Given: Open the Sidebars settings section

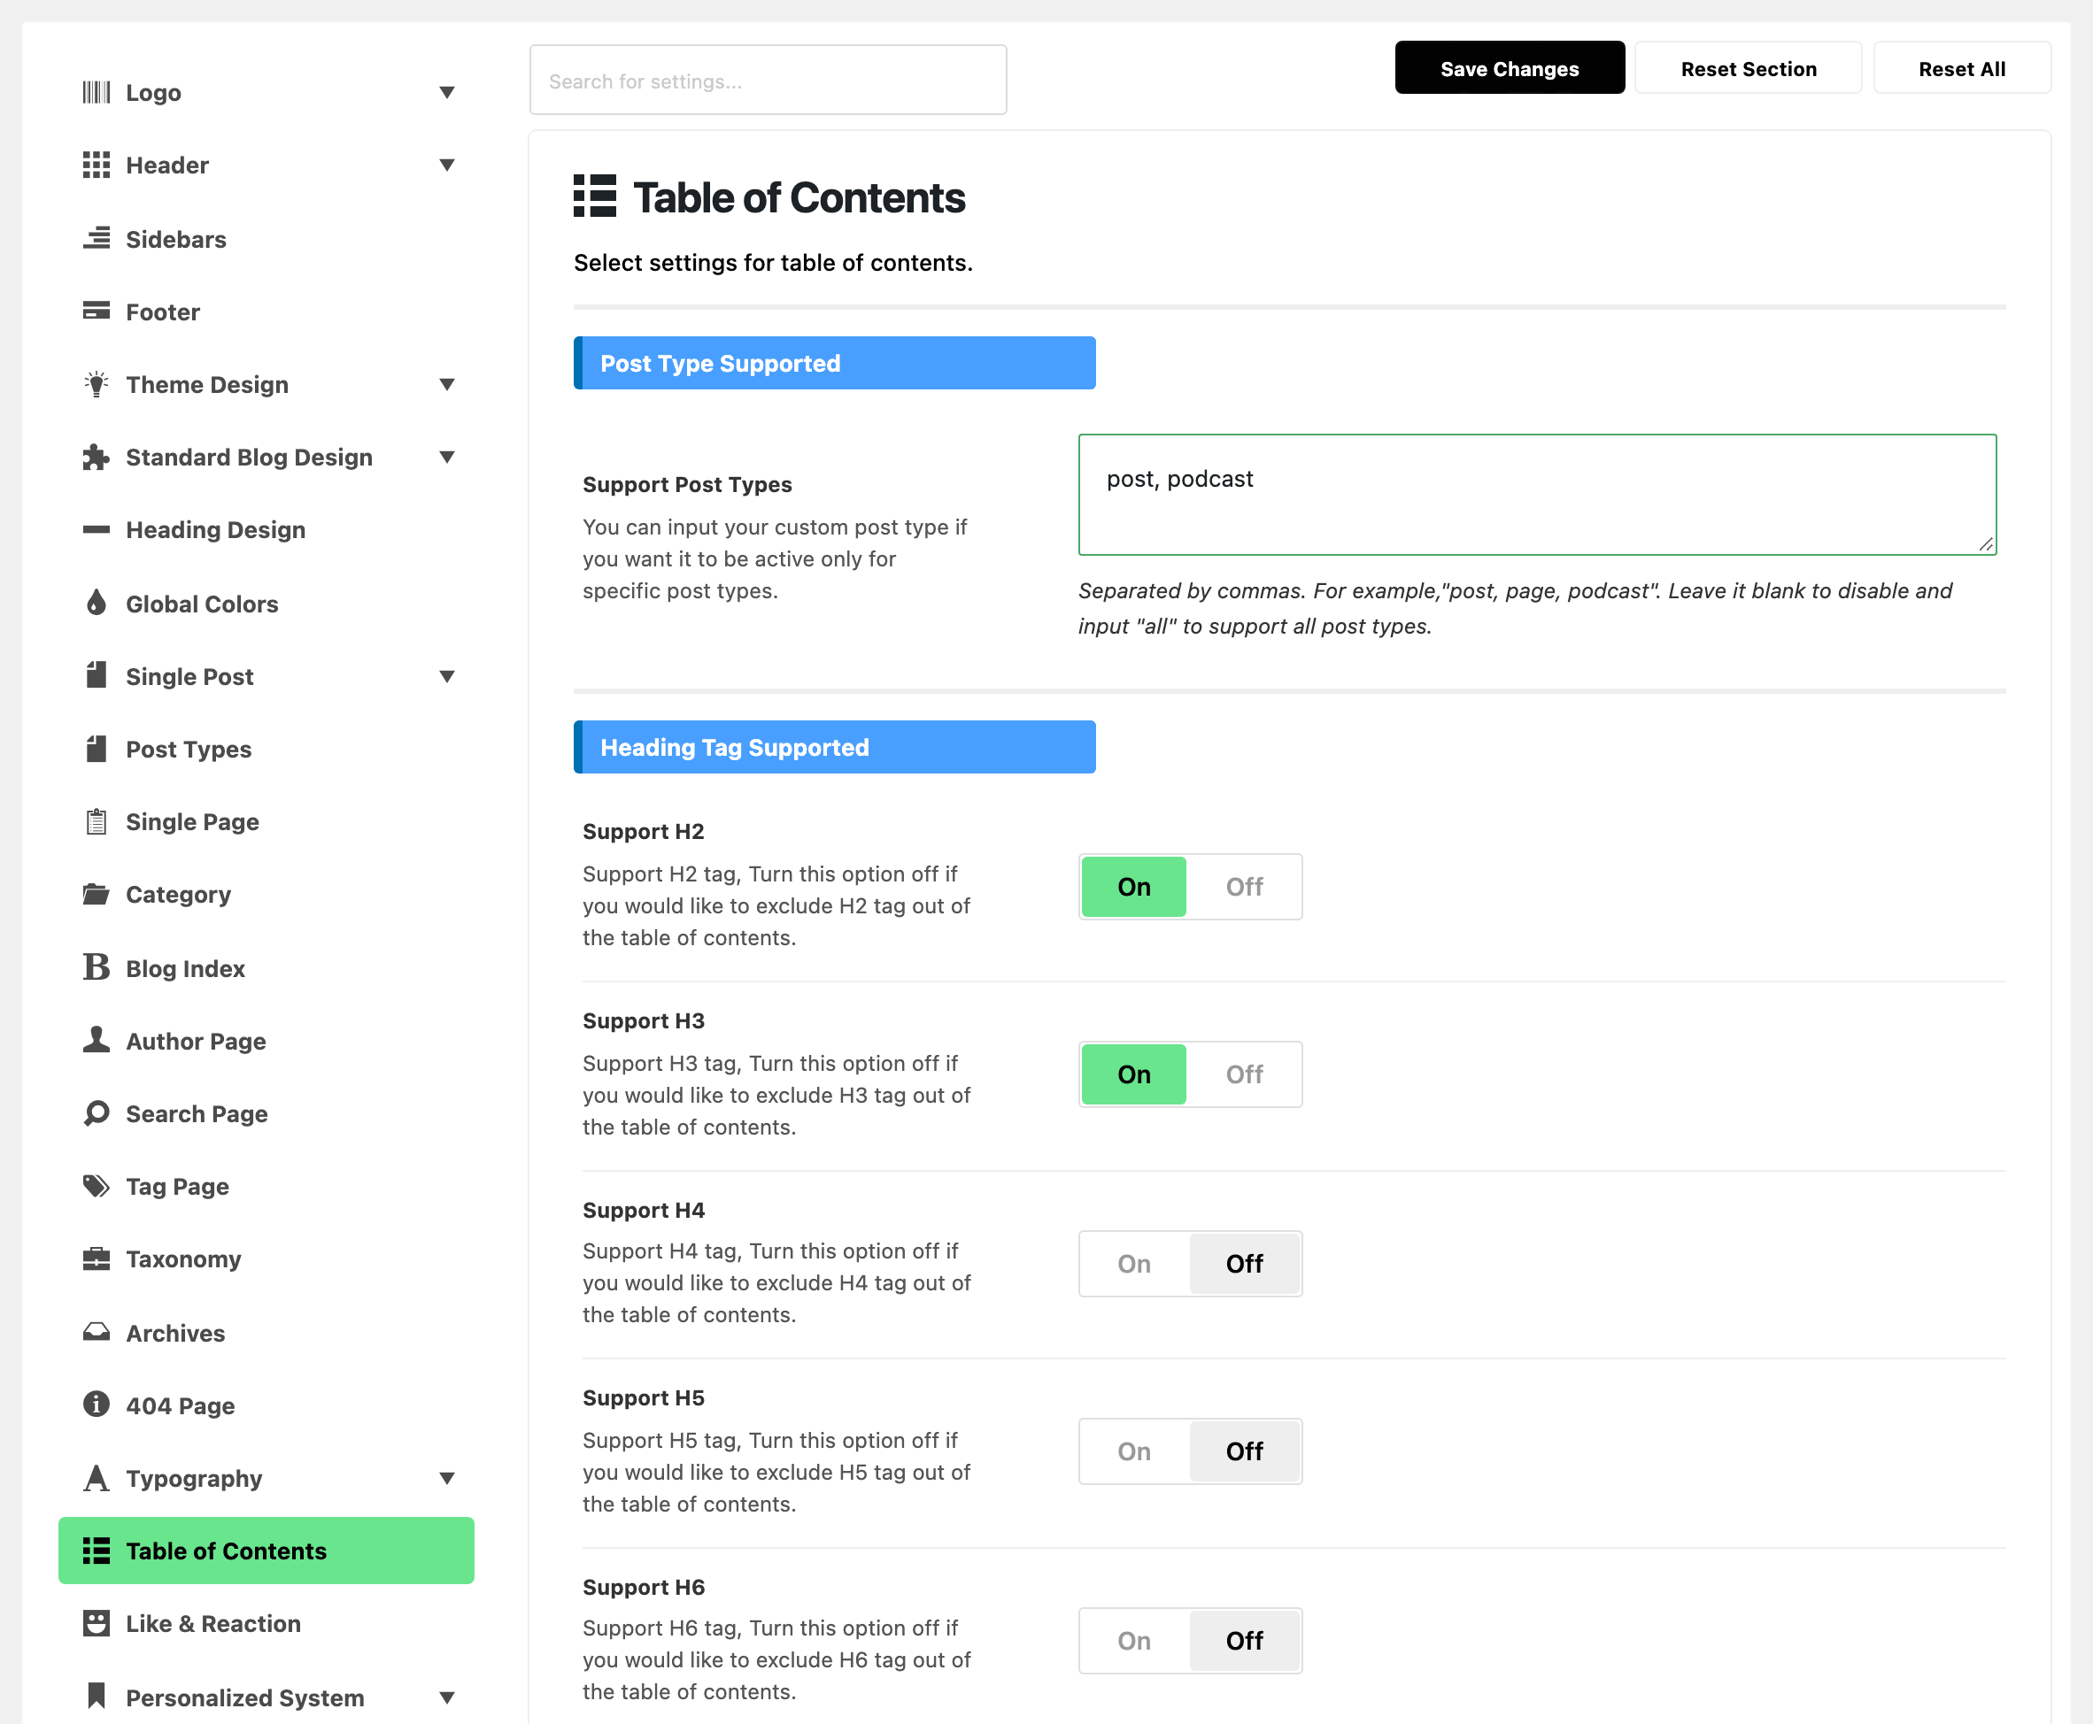Looking at the screenshot, I should pos(266,239).
